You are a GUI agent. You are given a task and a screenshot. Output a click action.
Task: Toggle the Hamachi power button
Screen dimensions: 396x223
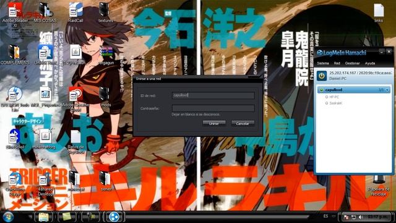(322, 76)
